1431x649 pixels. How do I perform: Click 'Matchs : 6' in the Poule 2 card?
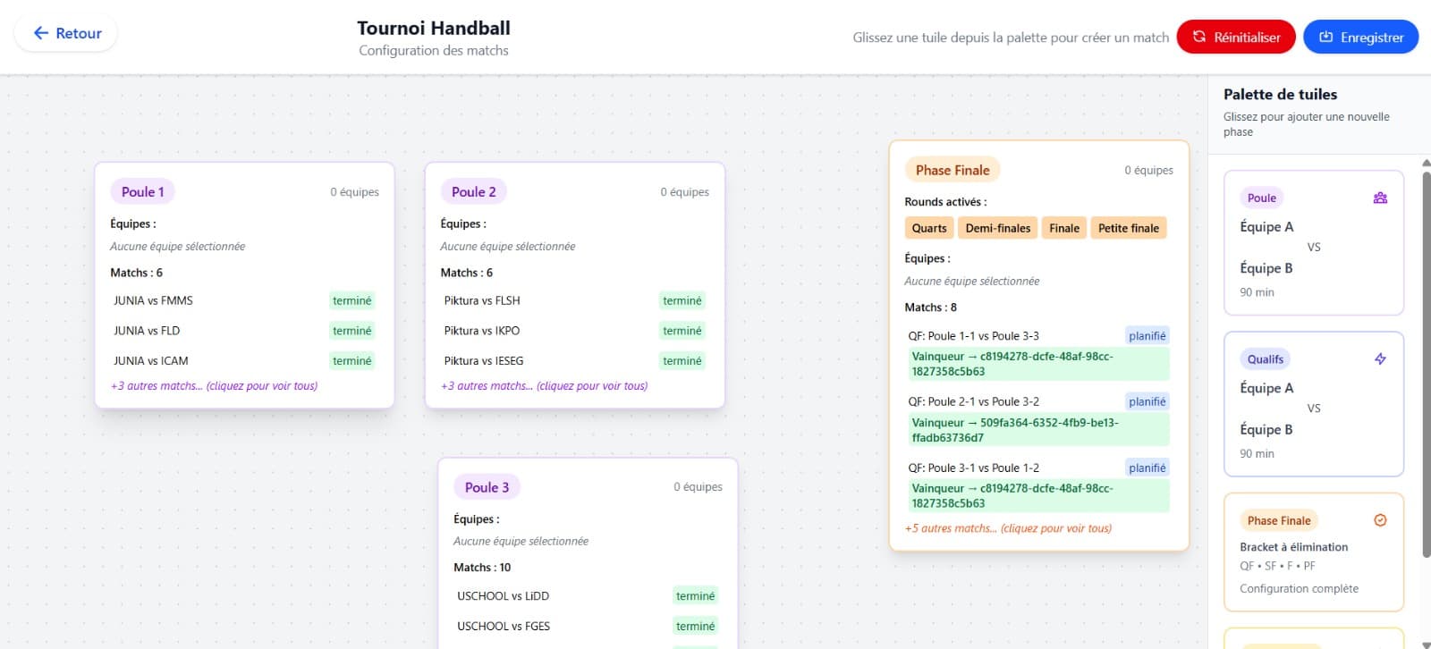(x=466, y=273)
